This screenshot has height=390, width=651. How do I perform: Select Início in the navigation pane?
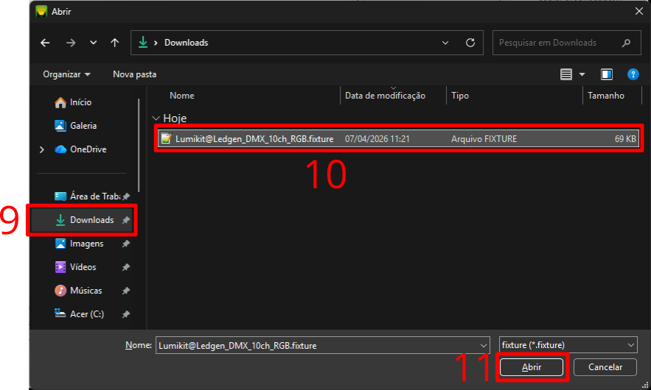point(80,102)
